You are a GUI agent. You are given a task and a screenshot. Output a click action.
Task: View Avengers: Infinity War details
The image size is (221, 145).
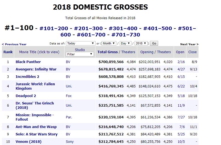click(x=36, y=69)
